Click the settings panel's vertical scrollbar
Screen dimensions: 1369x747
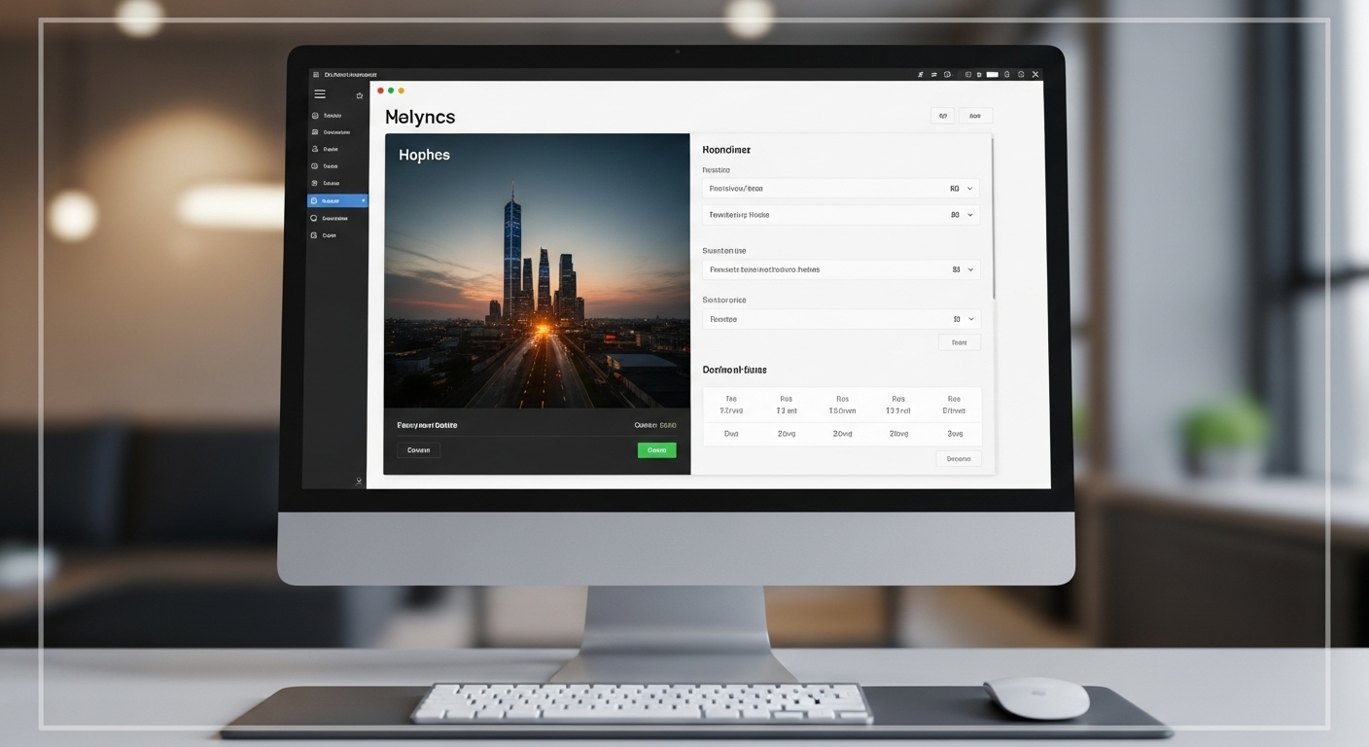click(x=993, y=219)
